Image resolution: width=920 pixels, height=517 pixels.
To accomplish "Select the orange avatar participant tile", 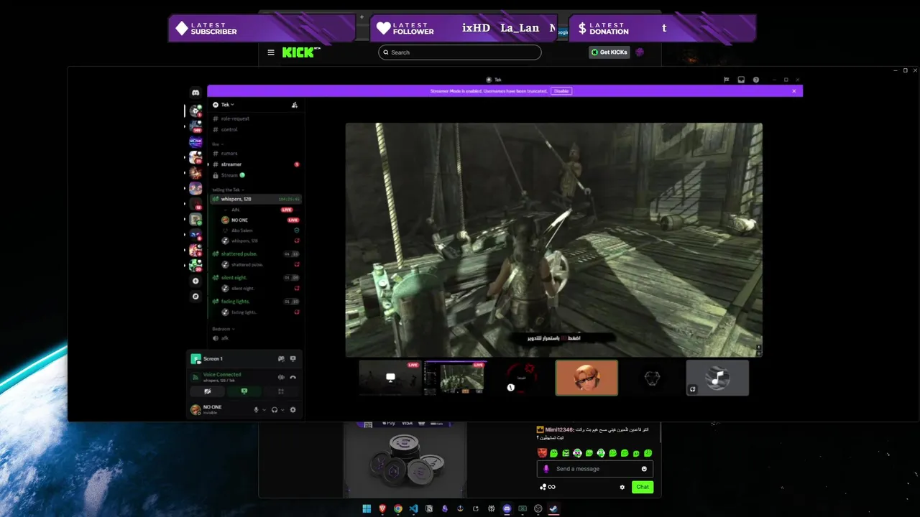I will point(586,378).
